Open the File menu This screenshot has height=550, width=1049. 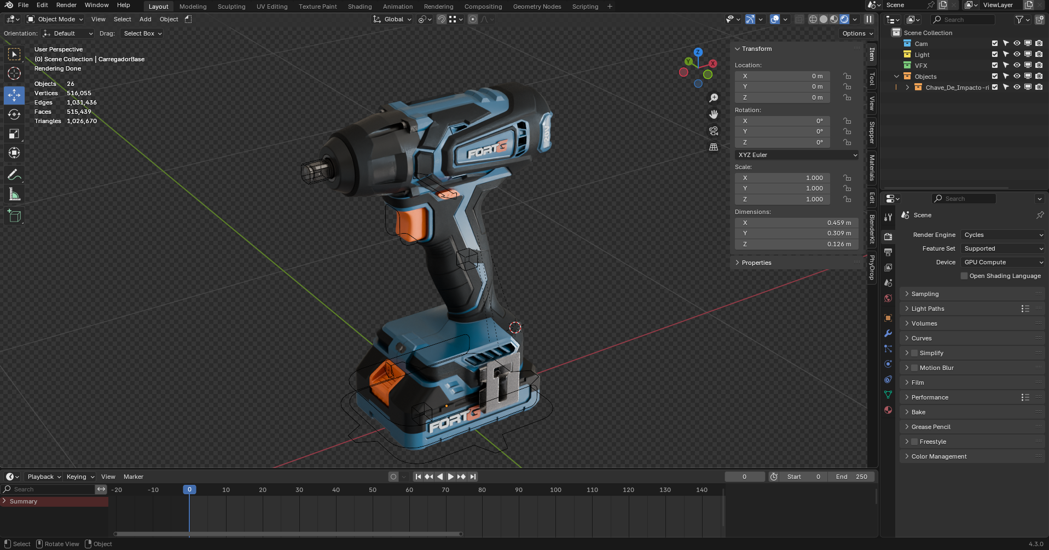point(24,5)
